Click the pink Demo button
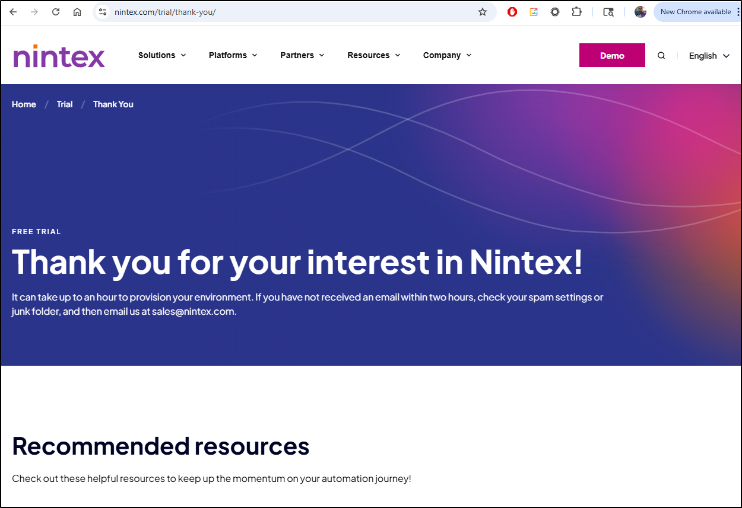742x508 pixels. pyautogui.click(x=612, y=55)
